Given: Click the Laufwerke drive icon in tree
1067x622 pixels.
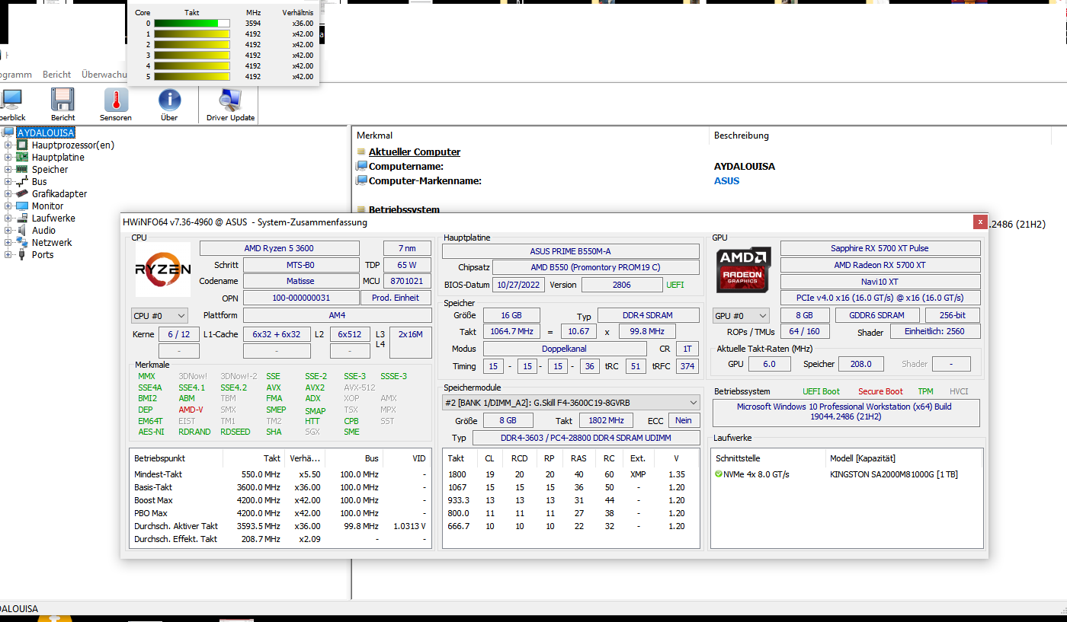Looking at the screenshot, I should [23, 218].
